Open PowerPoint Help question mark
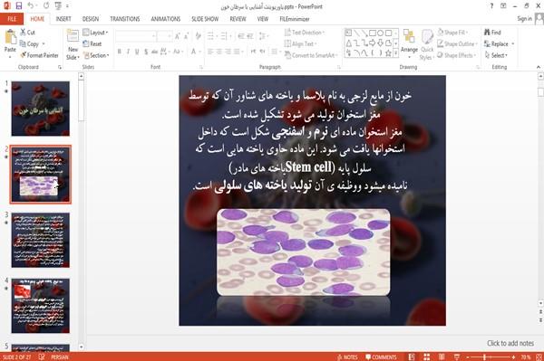Image resolution: width=544 pixels, height=361 pixels. [491, 6]
